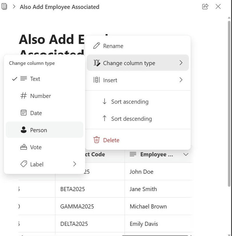Open the Employee column header dropdown
232x236 pixels.
186,154
